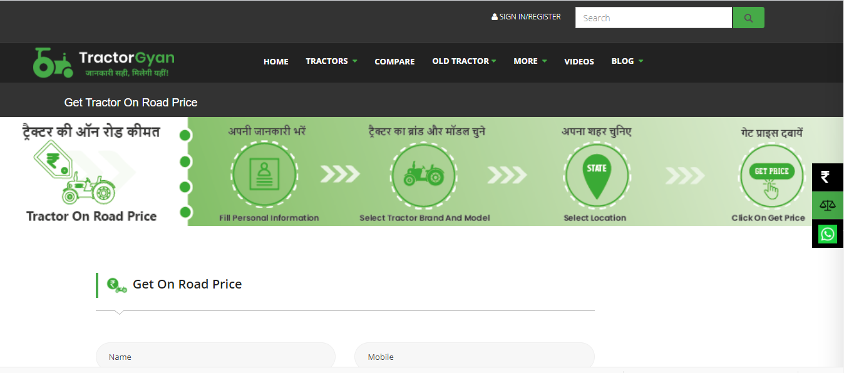Click the icon beside Get On Road Price

pyautogui.click(x=117, y=285)
